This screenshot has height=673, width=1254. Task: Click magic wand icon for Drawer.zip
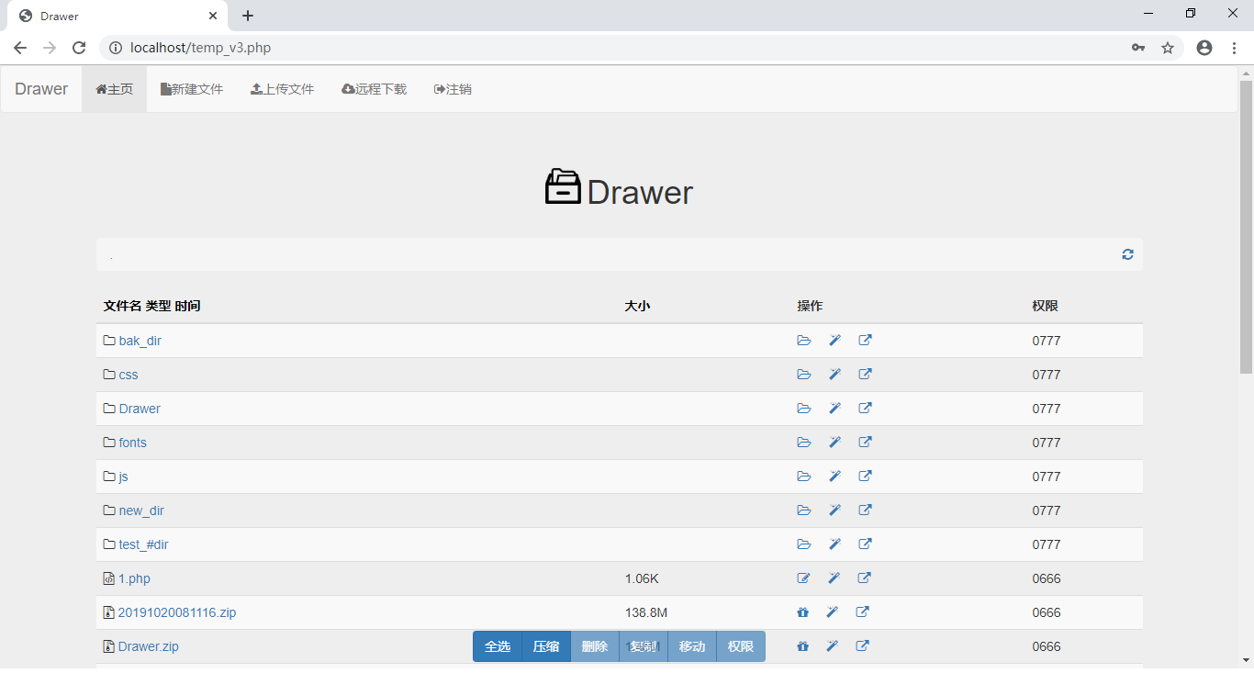[832, 646]
